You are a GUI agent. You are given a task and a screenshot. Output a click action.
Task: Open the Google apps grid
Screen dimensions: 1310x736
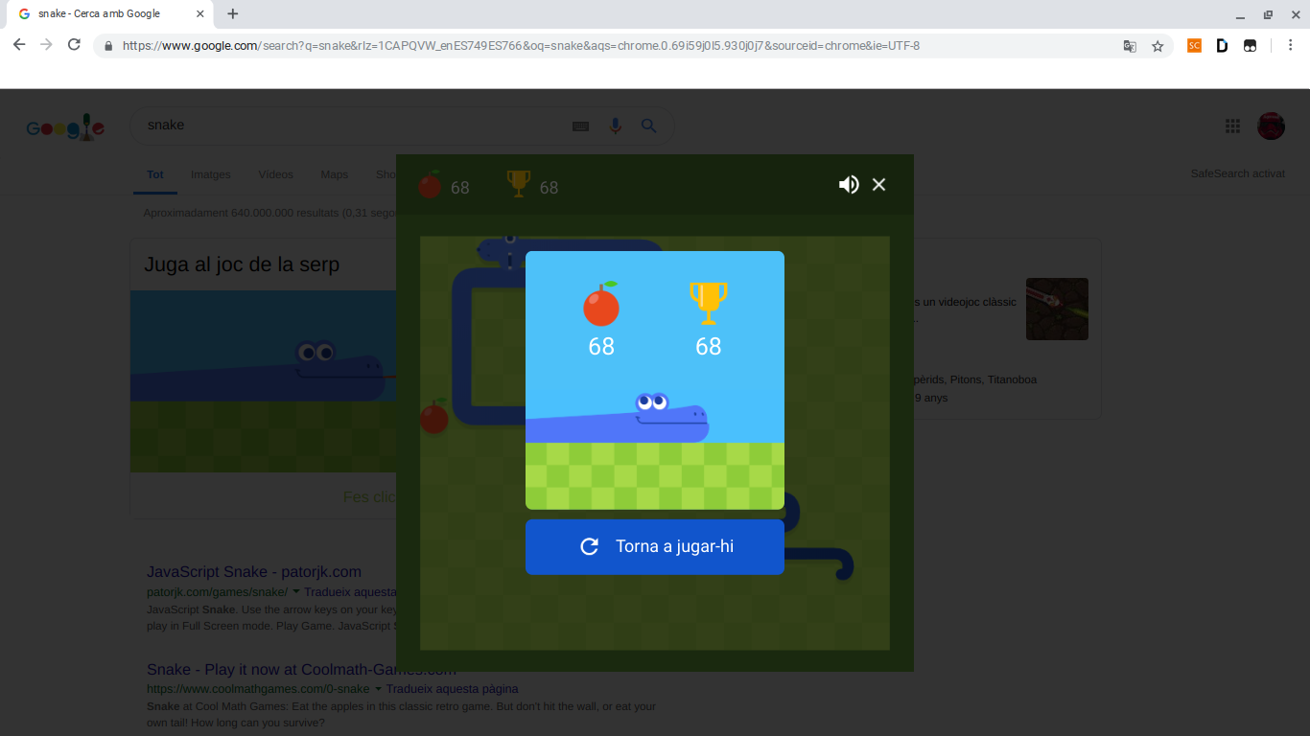(1233, 126)
